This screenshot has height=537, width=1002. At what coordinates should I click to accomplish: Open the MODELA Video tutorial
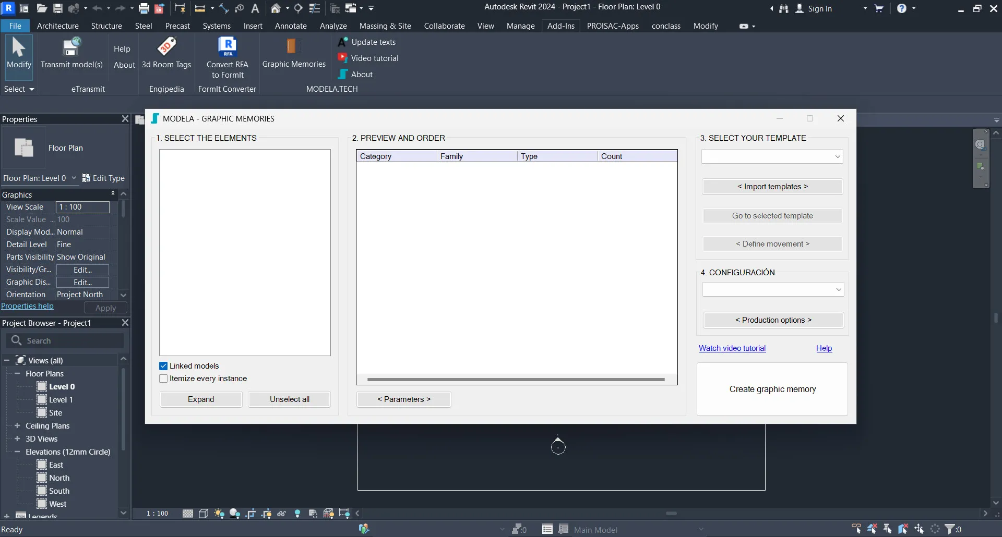368,58
